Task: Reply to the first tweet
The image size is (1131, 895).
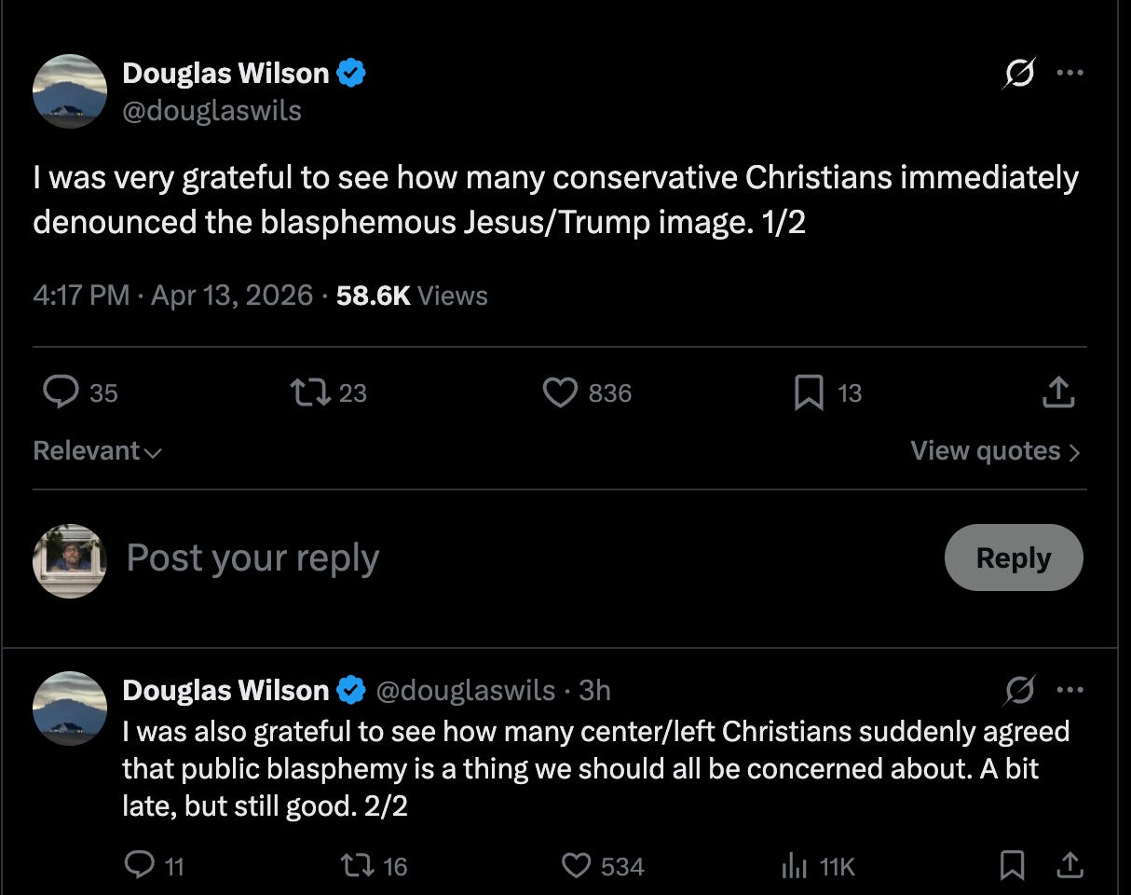Action: tap(61, 392)
